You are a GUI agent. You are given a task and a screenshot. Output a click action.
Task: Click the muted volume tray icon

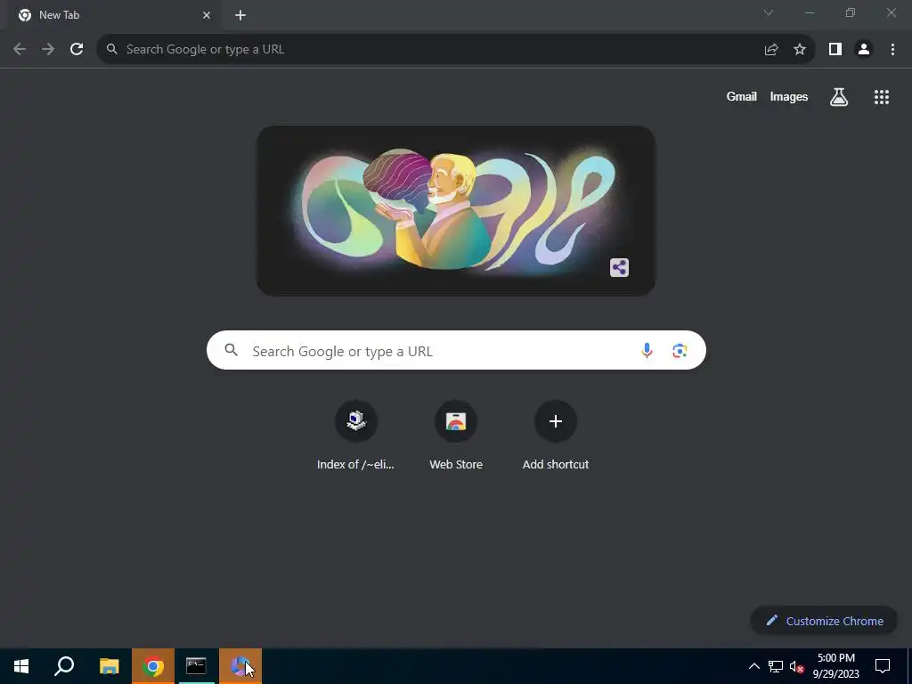(x=796, y=666)
